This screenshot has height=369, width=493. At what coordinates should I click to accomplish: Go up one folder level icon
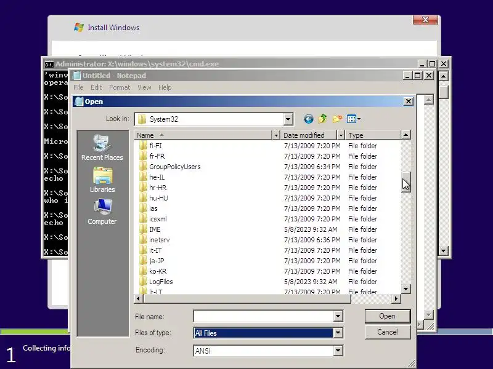pyautogui.click(x=322, y=119)
